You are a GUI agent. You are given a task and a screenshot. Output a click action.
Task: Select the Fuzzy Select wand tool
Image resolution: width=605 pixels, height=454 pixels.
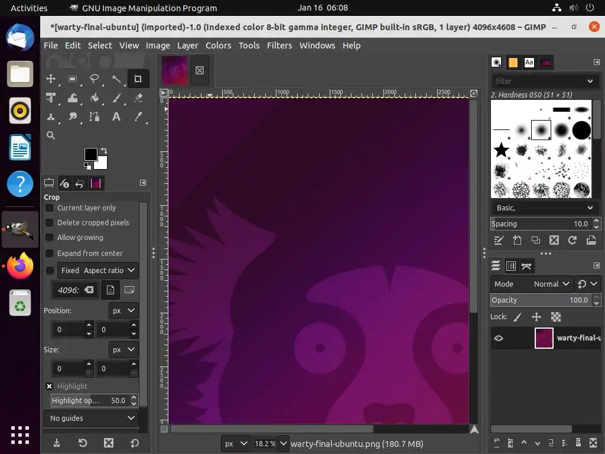tap(116, 79)
